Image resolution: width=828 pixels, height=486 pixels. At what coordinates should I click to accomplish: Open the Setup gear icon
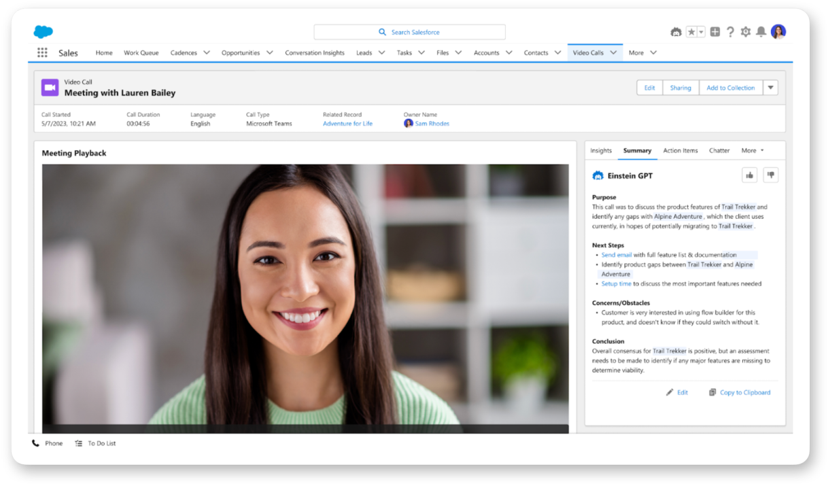pyautogui.click(x=746, y=31)
